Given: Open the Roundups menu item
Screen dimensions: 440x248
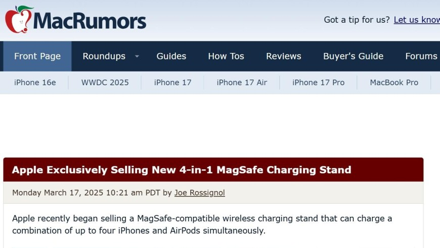Looking at the screenshot, I should 104,56.
